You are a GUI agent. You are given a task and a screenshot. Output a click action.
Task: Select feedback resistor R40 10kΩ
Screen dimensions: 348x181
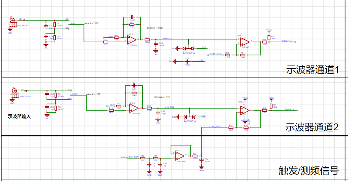click(x=132, y=25)
